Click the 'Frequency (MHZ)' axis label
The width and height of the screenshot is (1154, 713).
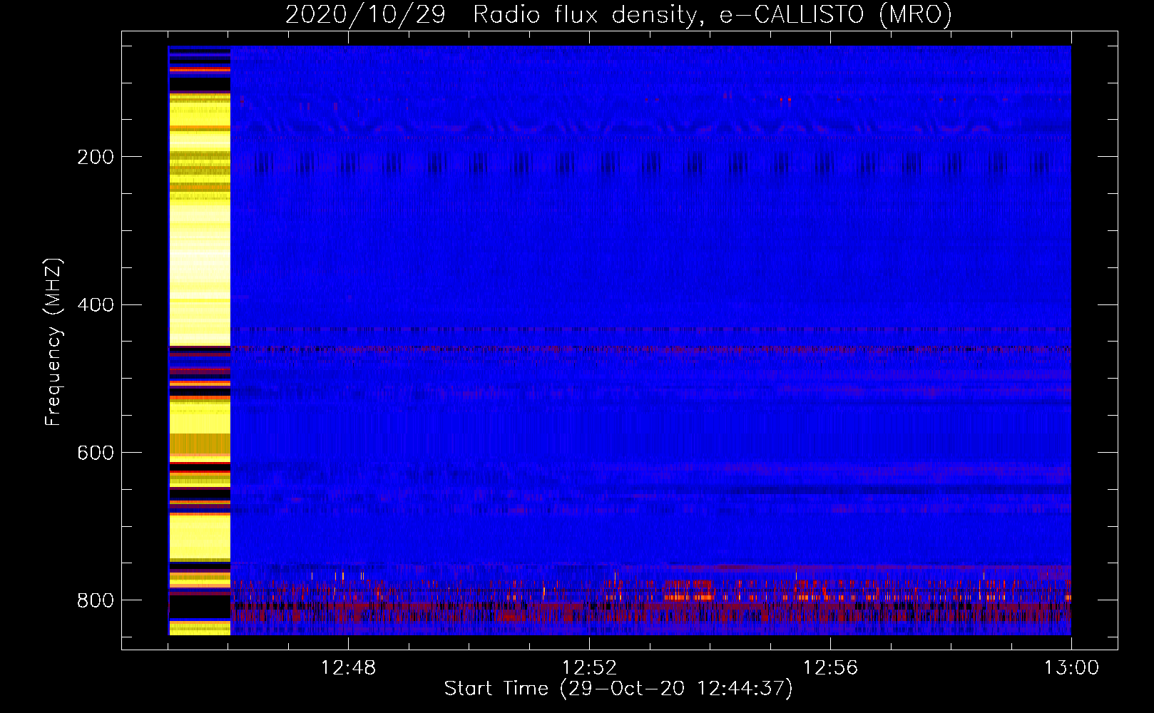coord(53,342)
